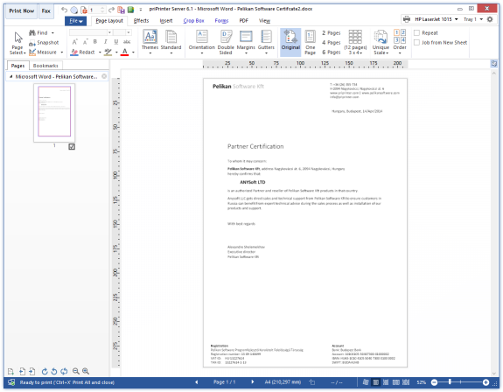Image resolution: width=503 pixels, height=392 pixels.
Task: Enable the Repeat checkbox
Action: [x=416, y=33]
